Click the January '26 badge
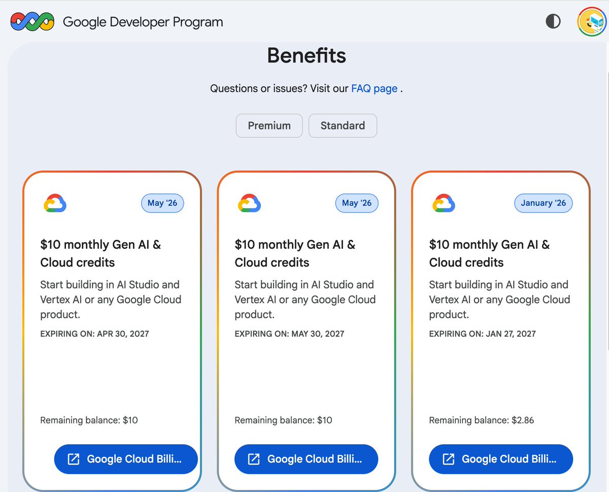This screenshot has height=492, width=609. click(x=544, y=203)
